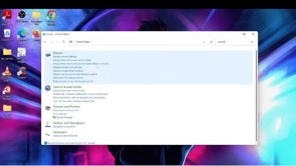
Task: Open Change the mouse pointer display or speed
Action: coord(75,74)
